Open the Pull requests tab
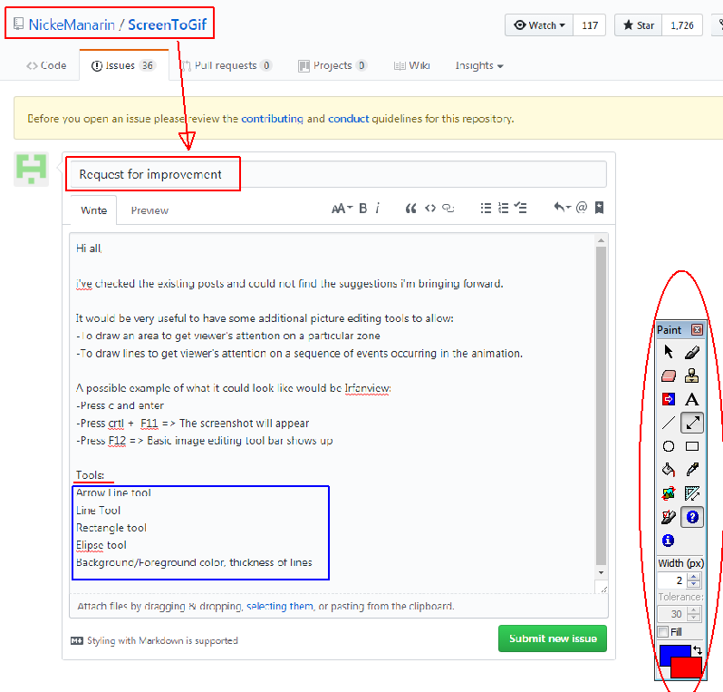Screen dimensions: 723x692 pos(226,65)
